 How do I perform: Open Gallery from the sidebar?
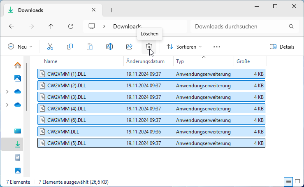coord(18,78)
